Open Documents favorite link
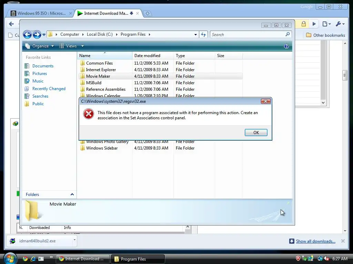The image size is (353, 264). 43,66
